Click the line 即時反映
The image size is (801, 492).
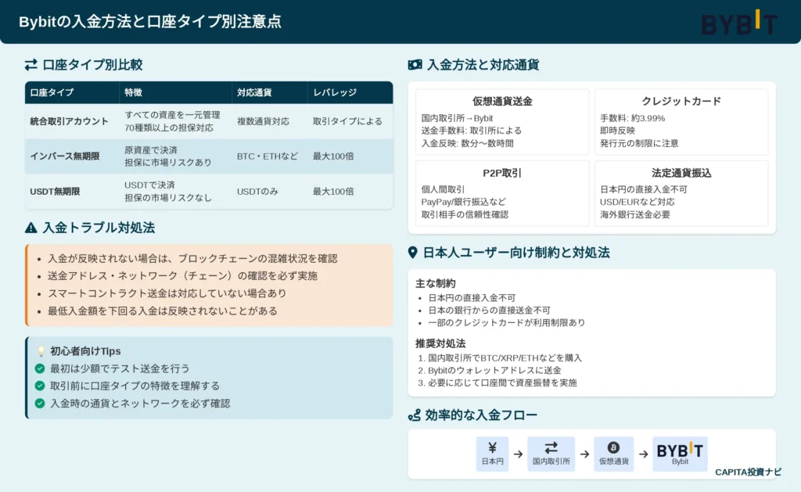618,131
